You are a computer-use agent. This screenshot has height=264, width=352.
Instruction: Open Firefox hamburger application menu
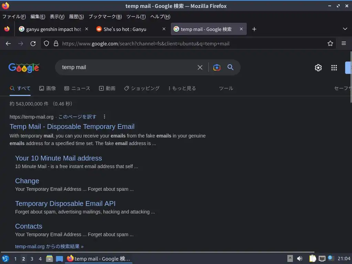click(344, 43)
